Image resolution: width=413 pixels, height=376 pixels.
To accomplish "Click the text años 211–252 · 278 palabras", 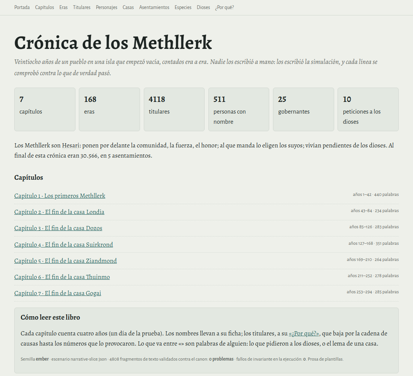I will point(373,276).
